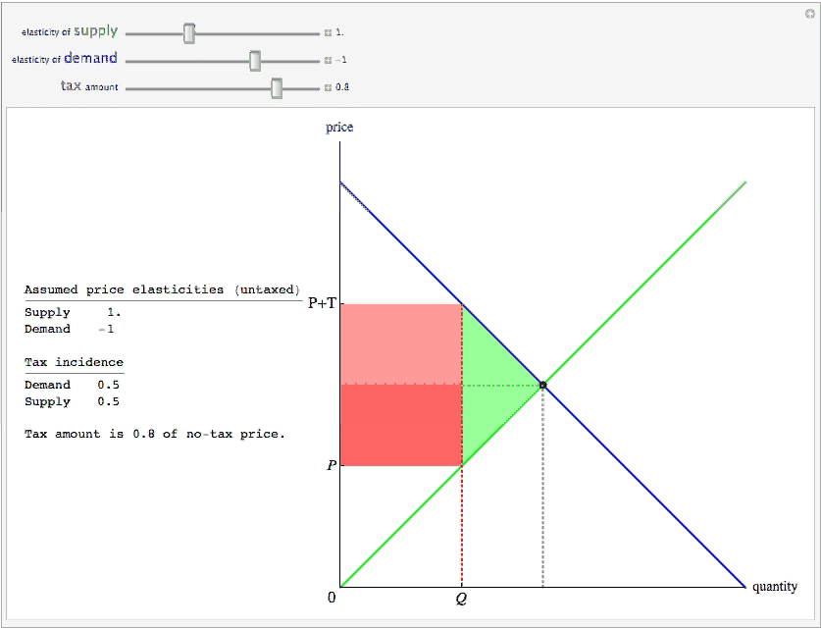
Task: Click the 'Tax incidence' heading
Action: coord(74,362)
